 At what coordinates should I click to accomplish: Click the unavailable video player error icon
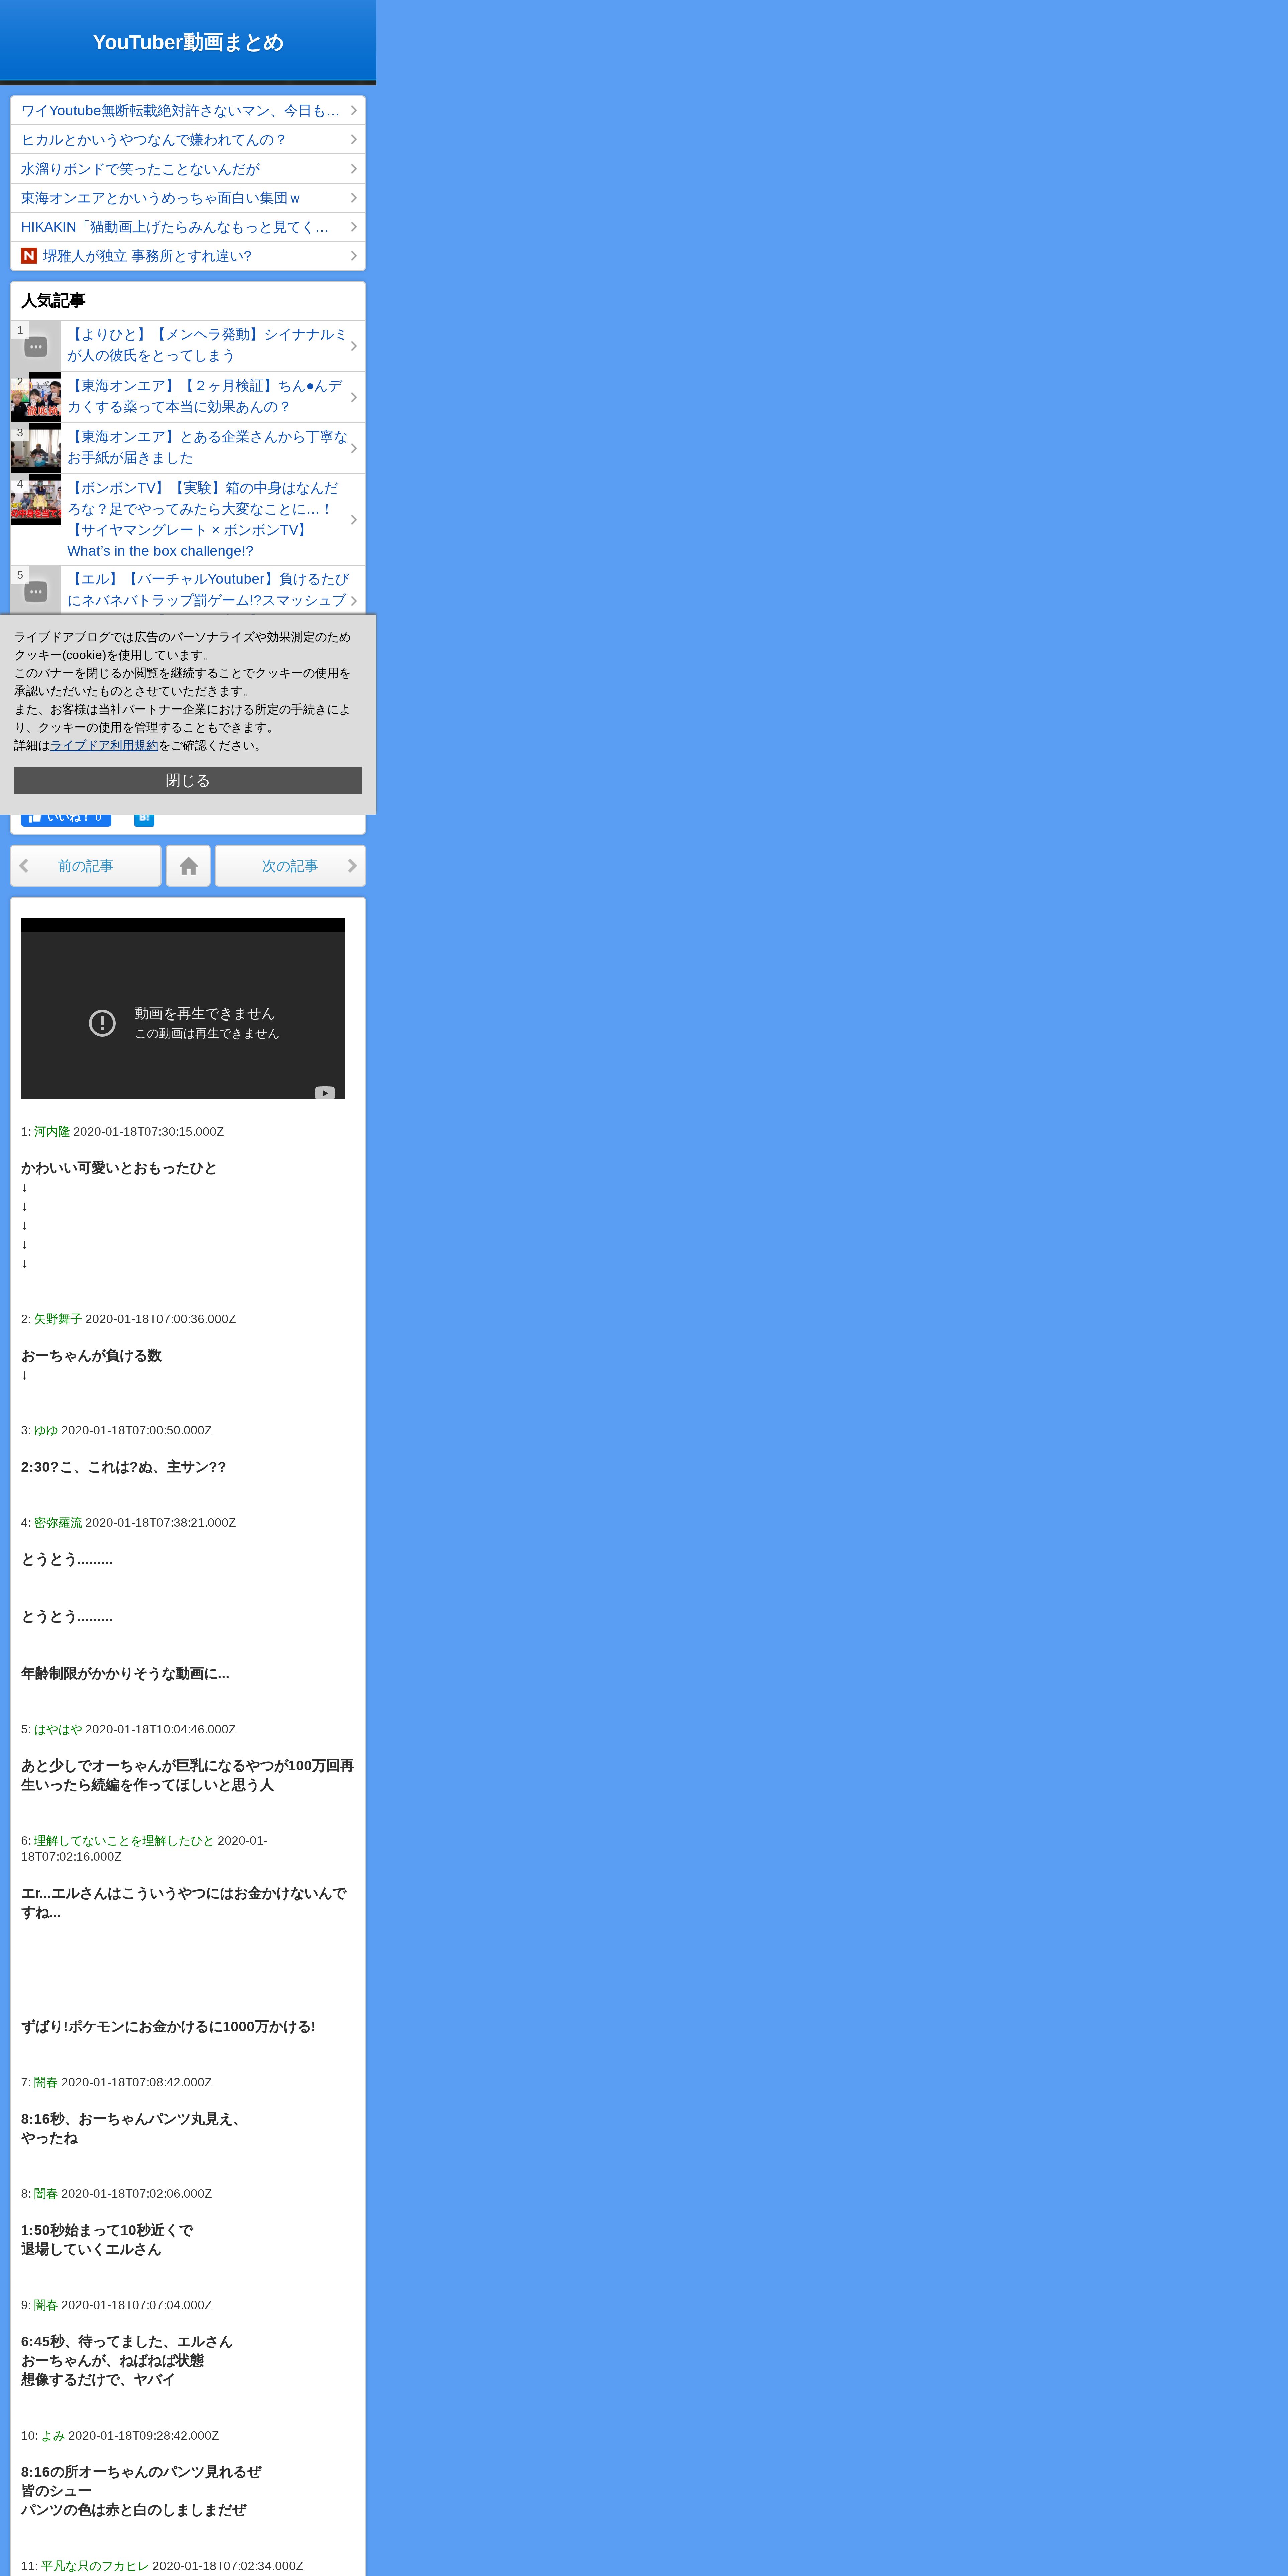102,1023
